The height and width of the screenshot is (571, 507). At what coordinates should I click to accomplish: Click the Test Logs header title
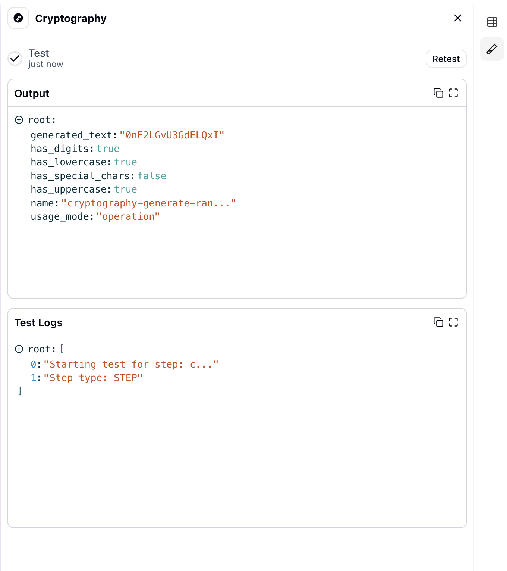38,322
